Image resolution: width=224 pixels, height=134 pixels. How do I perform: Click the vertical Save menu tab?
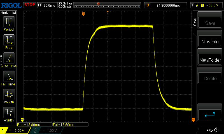click(x=195, y=22)
